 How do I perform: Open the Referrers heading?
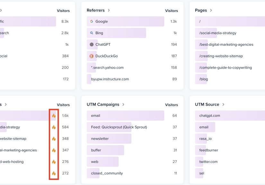[96, 10]
